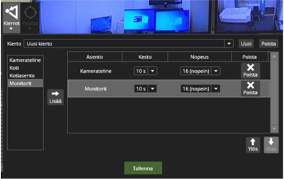Viewport: 284px width, 179px height.
Task: Open Nopeus dropdown for Kamerateline row
Action: [x=216, y=71]
